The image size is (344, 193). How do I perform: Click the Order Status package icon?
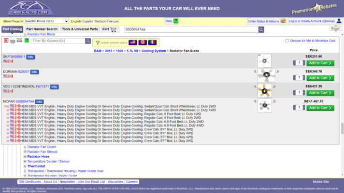283,21
